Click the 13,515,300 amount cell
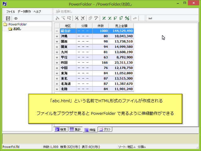This screenshot has width=201, height=151. point(121,78)
